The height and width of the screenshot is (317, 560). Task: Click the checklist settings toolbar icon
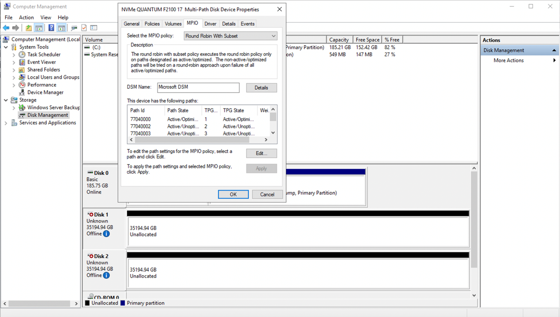(x=94, y=28)
